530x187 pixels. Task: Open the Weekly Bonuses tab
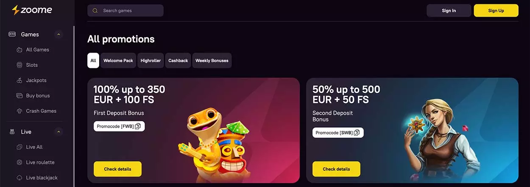click(212, 61)
